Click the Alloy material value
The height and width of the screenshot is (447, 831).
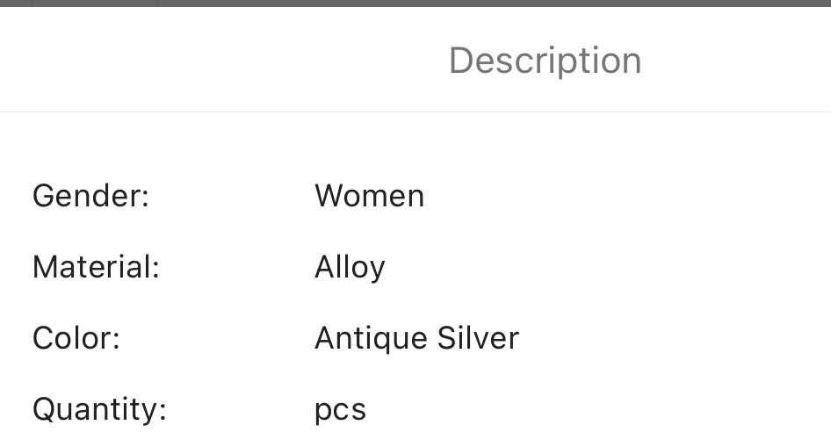coord(350,267)
